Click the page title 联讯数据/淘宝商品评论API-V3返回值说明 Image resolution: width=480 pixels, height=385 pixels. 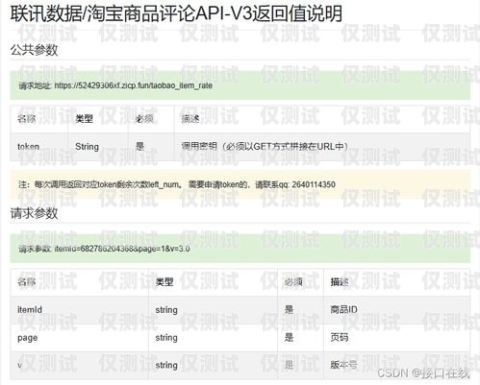coord(176,13)
